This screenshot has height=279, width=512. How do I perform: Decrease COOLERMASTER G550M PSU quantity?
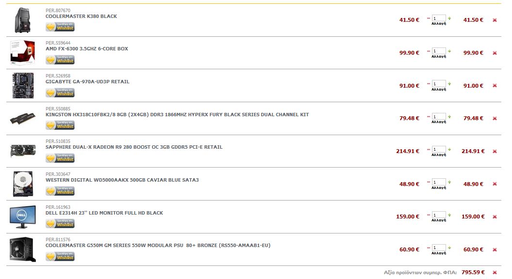(x=429, y=248)
